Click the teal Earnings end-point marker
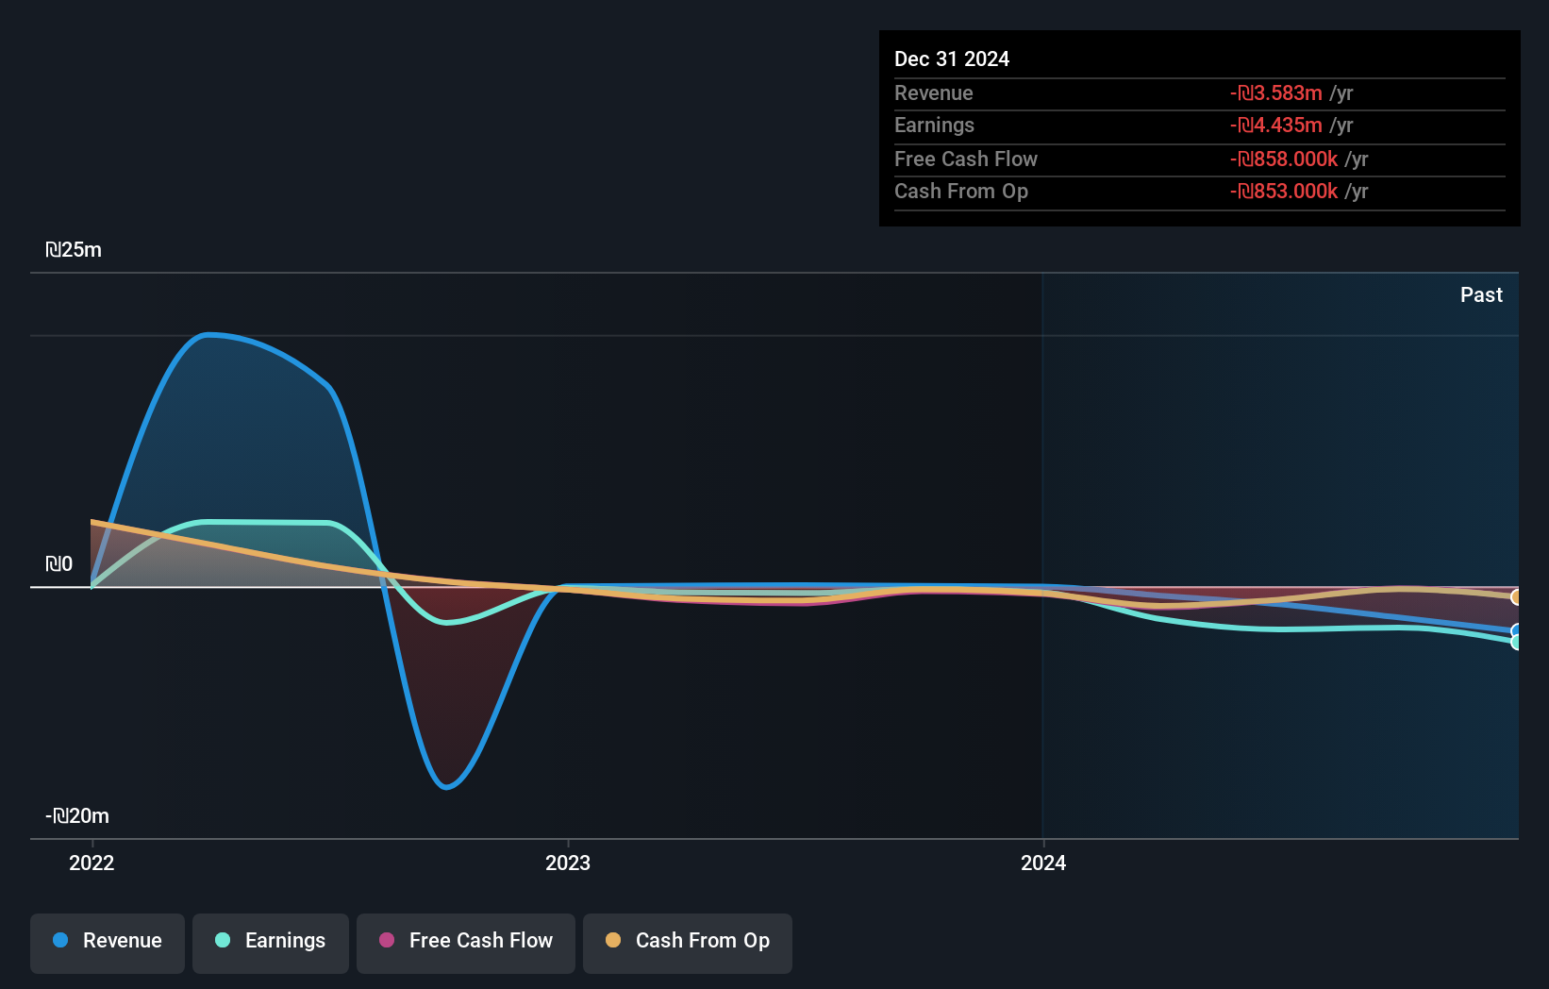 tap(1515, 643)
